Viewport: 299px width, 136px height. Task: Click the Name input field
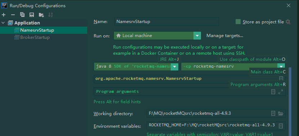click(166, 22)
